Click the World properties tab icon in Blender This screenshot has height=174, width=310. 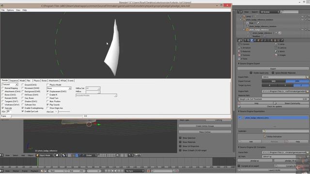coord(255,41)
